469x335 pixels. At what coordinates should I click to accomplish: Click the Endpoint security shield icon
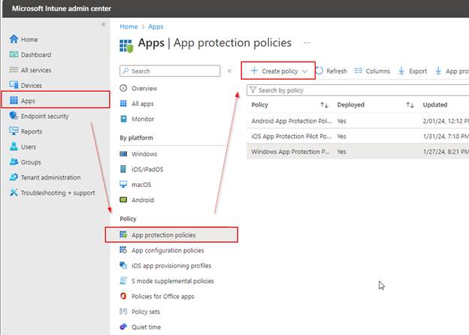(14, 116)
